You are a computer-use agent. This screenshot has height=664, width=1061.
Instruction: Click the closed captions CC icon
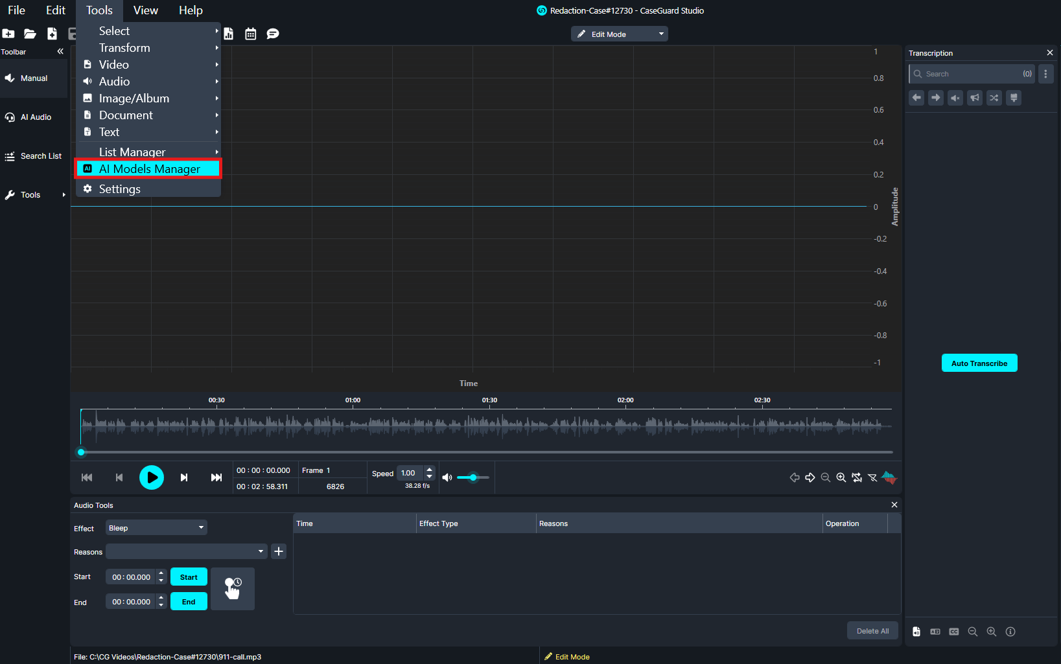954,632
